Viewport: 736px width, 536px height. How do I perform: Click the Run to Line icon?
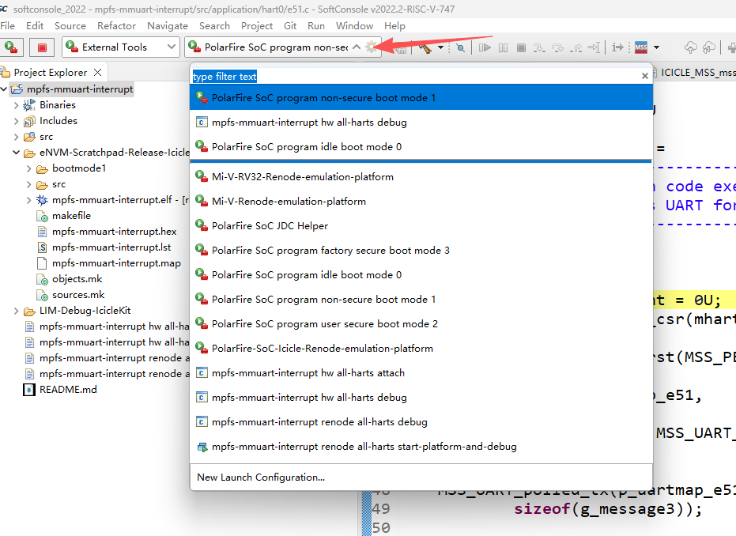(593, 47)
